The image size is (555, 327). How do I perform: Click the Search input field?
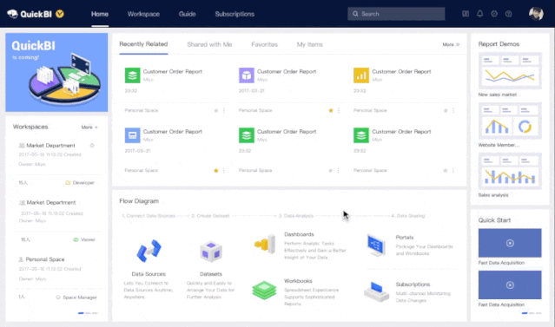[396, 14]
